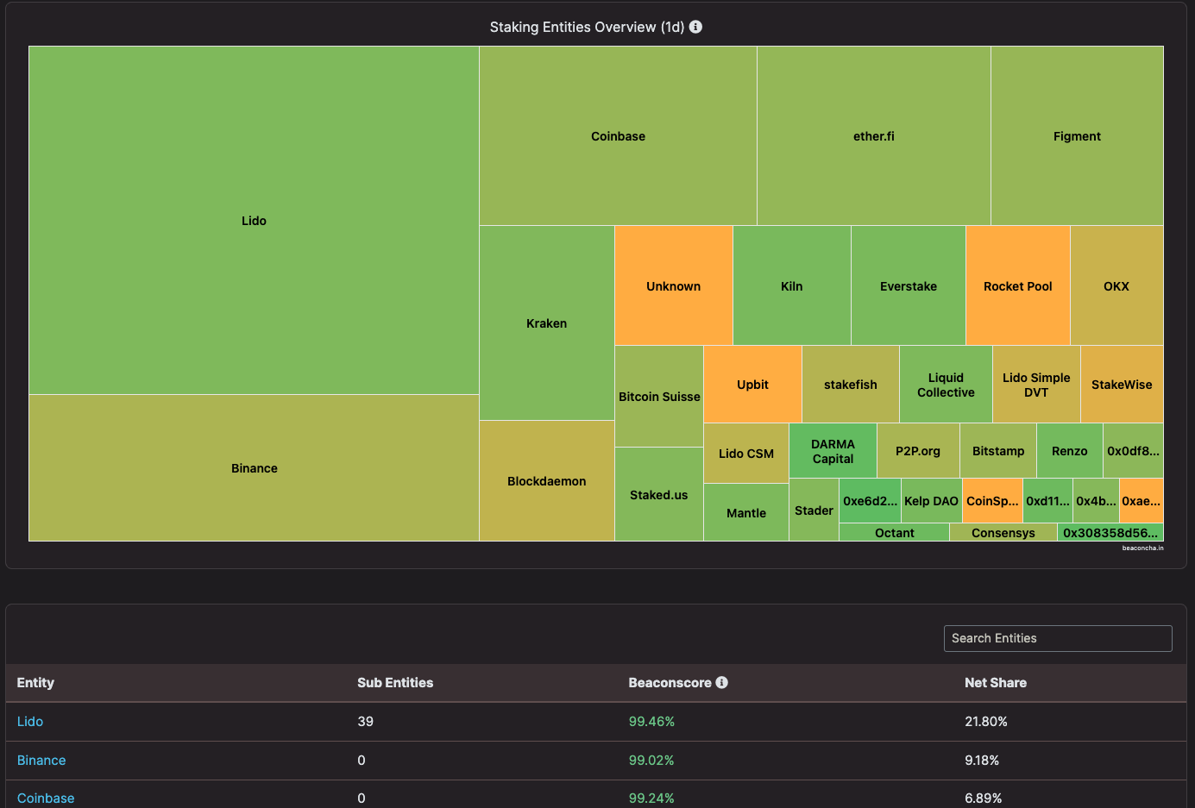Image resolution: width=1195 pixels, height=808 pixels.
Task: Click the OKX treemap block
Action: point(1116,286)
